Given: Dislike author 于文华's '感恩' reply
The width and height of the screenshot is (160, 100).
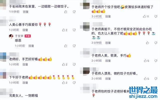Looking at the screenshot, I should (x=74, y=46).
